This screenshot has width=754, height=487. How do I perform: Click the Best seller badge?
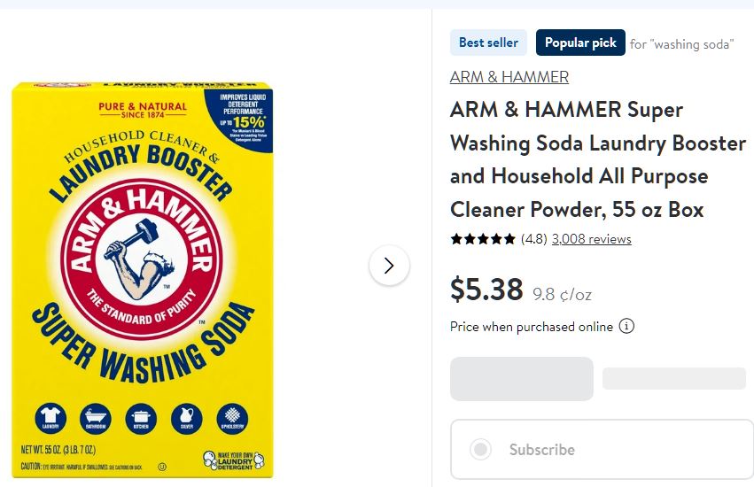pos(488,43)
